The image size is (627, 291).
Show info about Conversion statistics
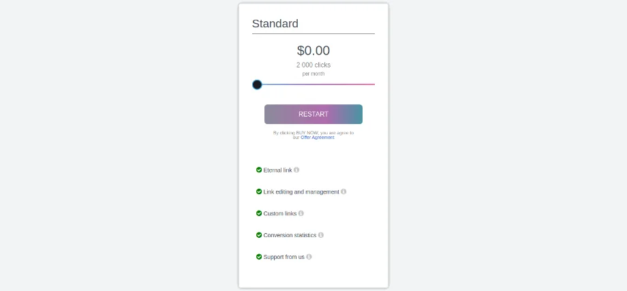(x=321, y=235)
